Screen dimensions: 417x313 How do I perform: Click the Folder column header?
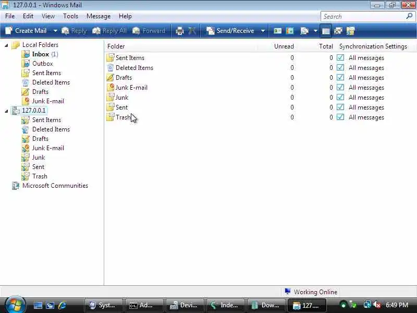[x=181, y=46]
